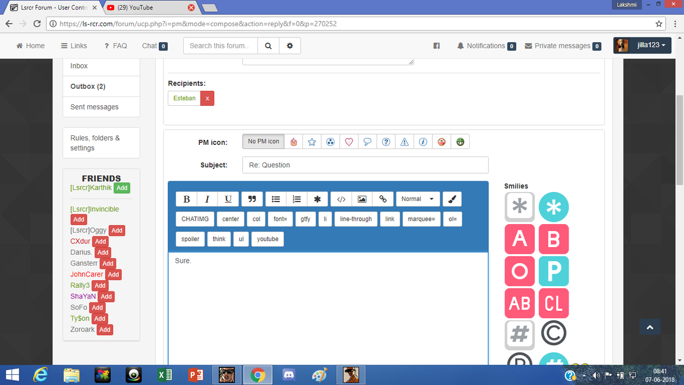The height and width of the screenshot is (385, 684).
Task: Select the warning triangle PM icon
Action: click(405, 142)
